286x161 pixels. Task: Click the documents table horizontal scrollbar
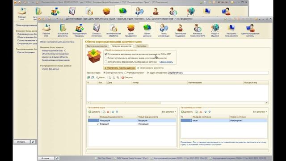point(177,103)
